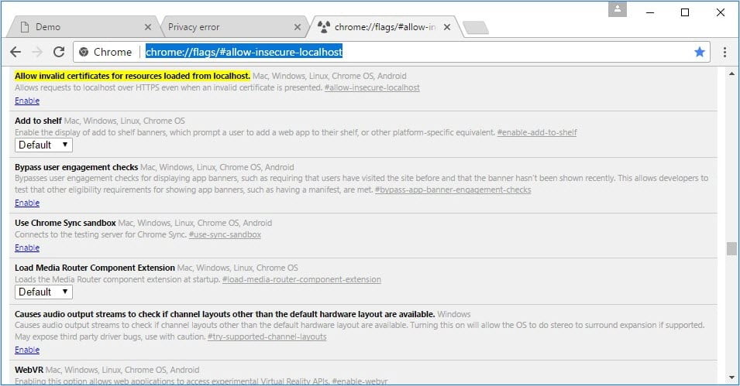Click the Forward navigation arrow
Viewport: 740px width, 386px height.
tap(36, 52)
